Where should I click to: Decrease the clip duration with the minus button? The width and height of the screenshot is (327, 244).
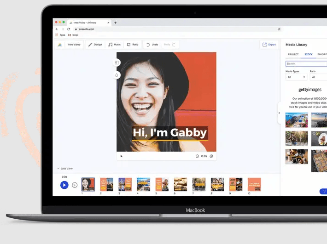click(198, 156)
